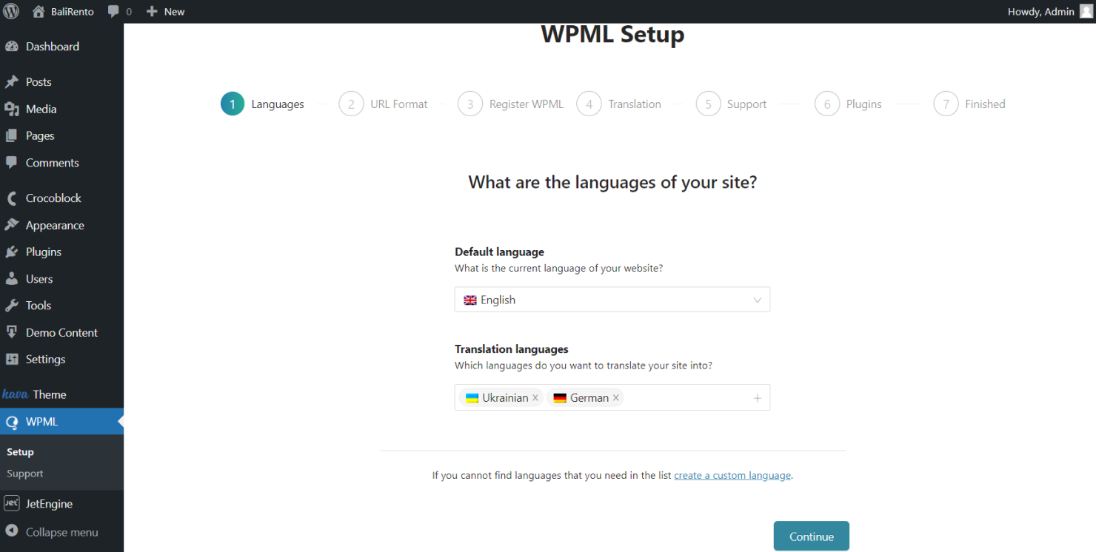Screen dimensions: 1096x552
Task: Open the BaliRento site home icon
Action: click(x=39, y=11)
